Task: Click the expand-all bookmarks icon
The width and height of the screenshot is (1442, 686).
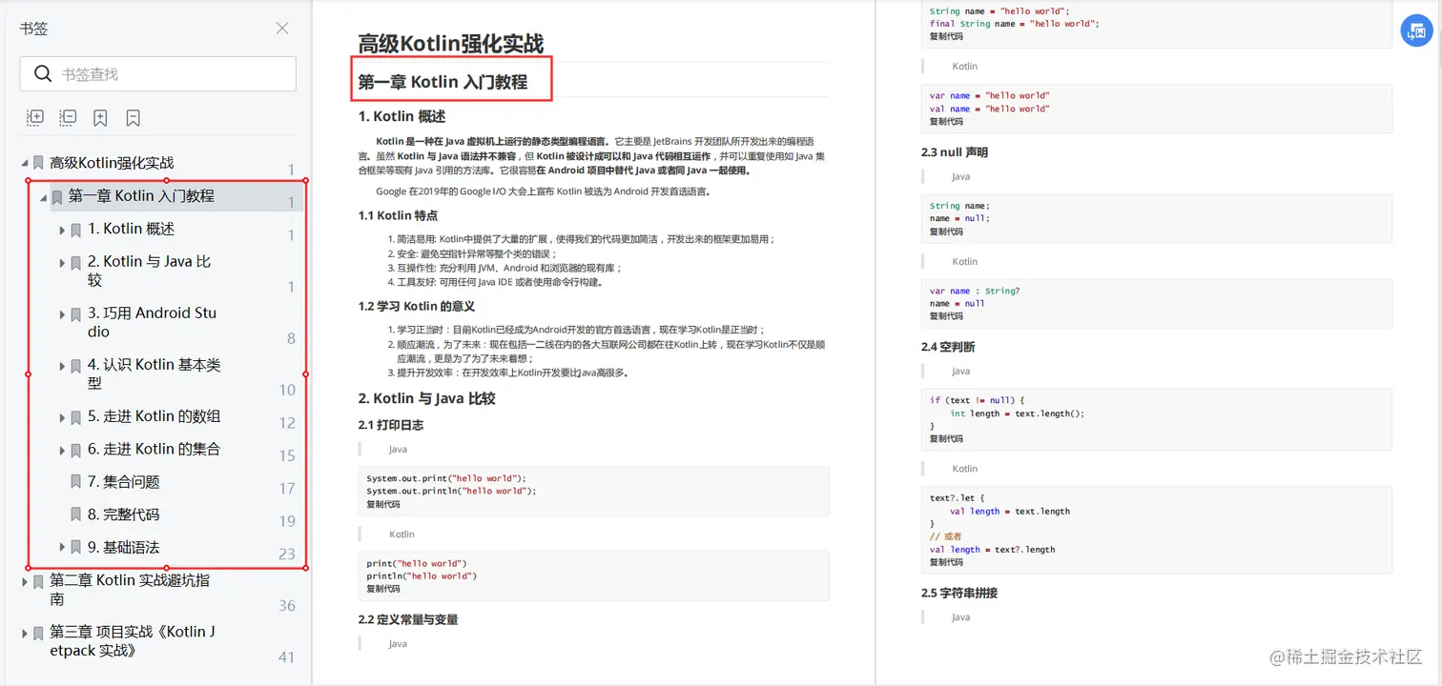Action: point(34,117)
